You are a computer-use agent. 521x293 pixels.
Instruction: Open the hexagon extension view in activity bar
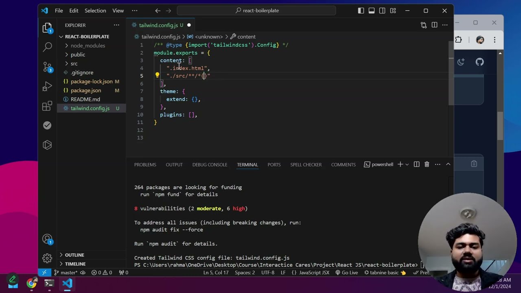pos(47,145)
